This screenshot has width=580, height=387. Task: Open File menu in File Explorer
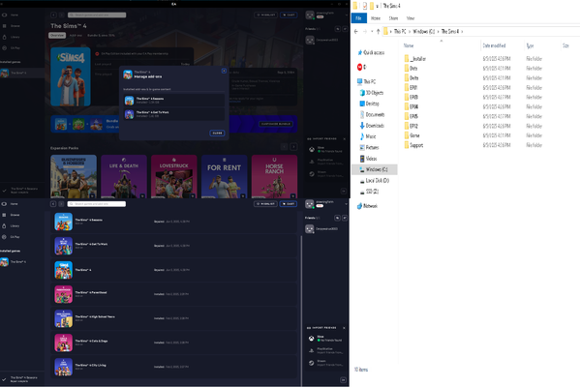pyautogui.click(x=359, y=18)
